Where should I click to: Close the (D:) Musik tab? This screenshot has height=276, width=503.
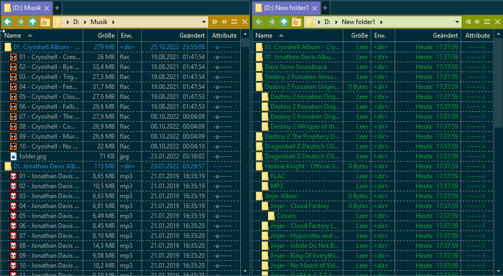(x=47, y=8)
